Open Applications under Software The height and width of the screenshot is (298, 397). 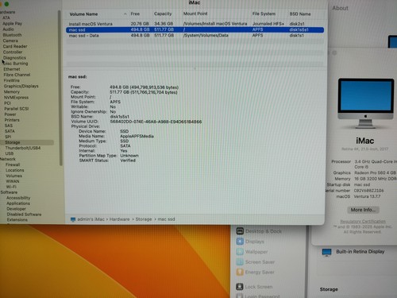point(18,203)
